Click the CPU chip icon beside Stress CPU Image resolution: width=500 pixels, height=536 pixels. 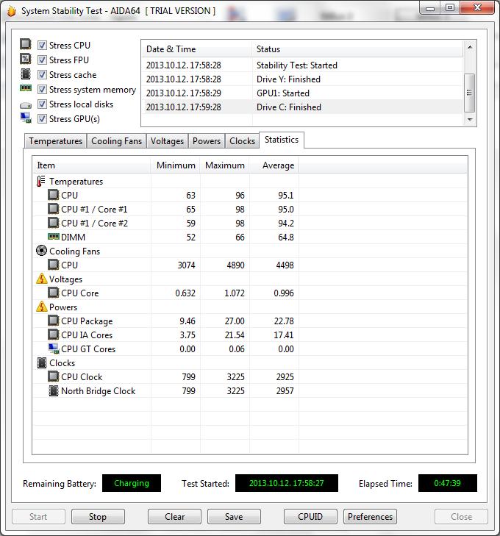[25, 44]
